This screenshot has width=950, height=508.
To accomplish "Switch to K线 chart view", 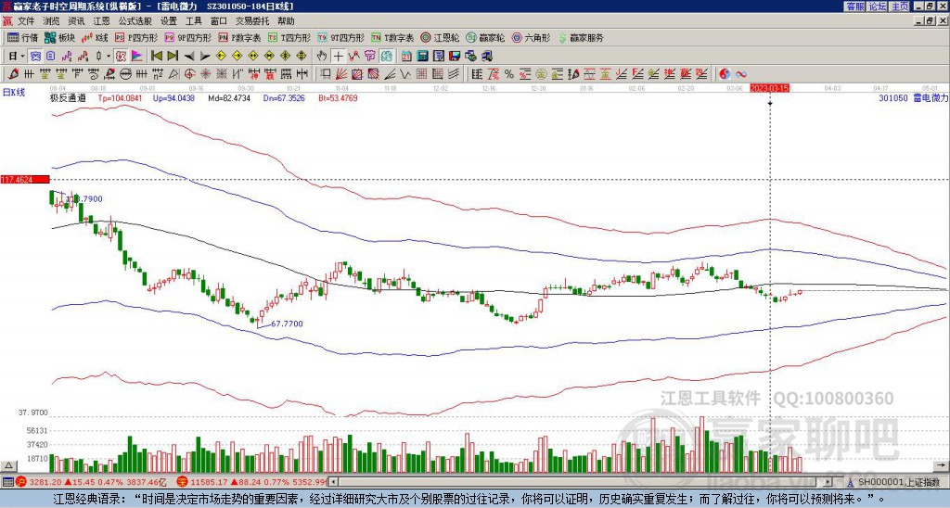I will click(95, 37).
